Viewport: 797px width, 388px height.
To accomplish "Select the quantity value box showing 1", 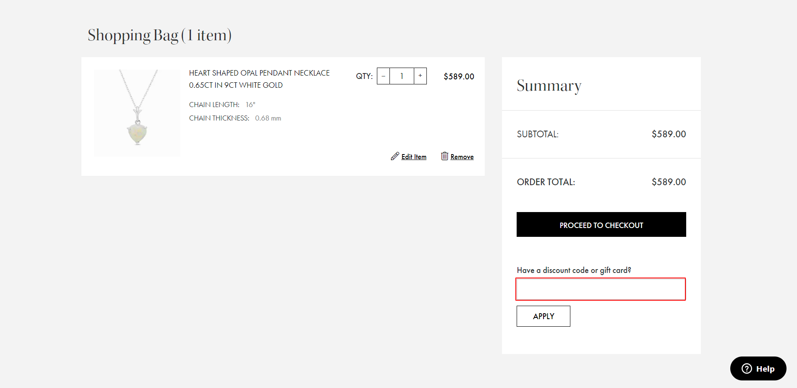I will (x=401, y=76).
